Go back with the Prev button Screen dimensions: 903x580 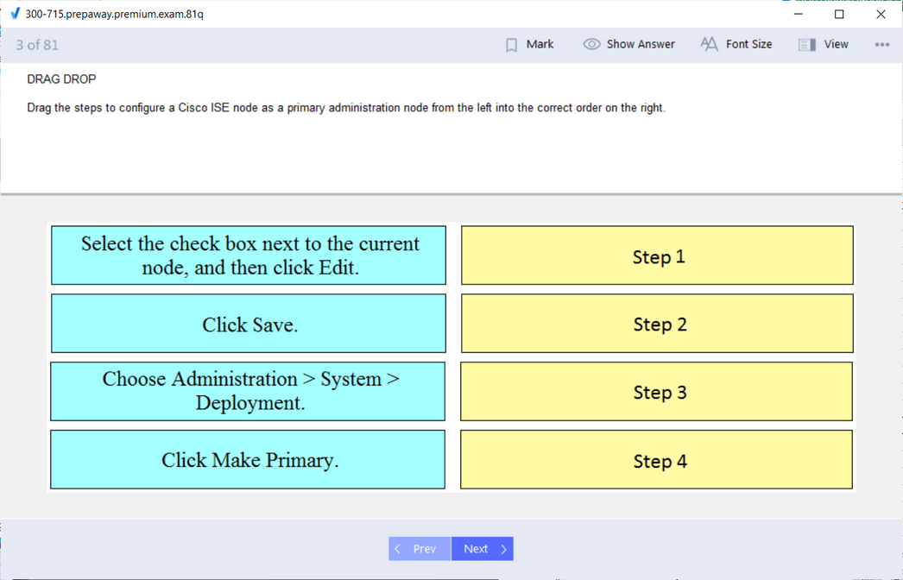(x=420, y=549)
